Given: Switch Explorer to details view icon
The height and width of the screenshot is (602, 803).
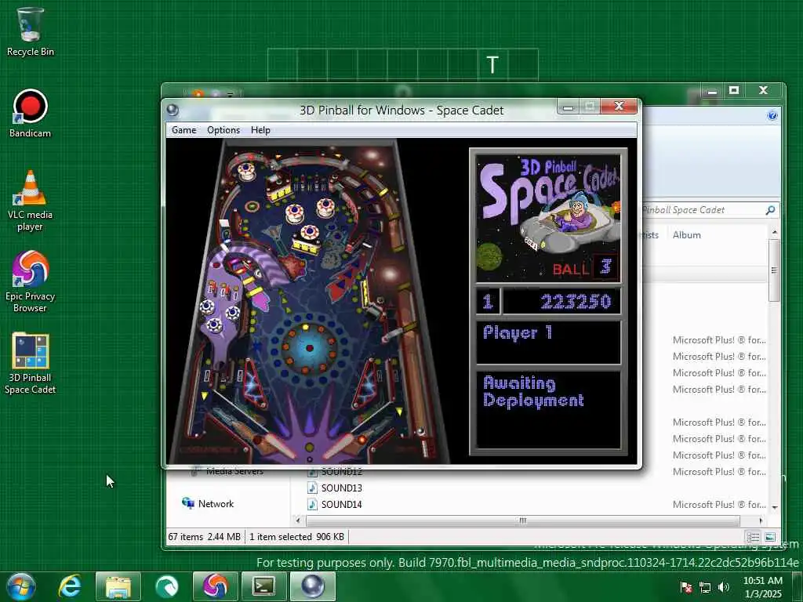Looking at the screenshot, I should coord(753,537).
